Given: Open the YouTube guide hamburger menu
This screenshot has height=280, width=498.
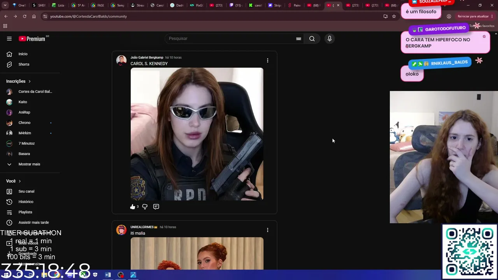Looking at the screenshot, I should click(x=9, y=38).
